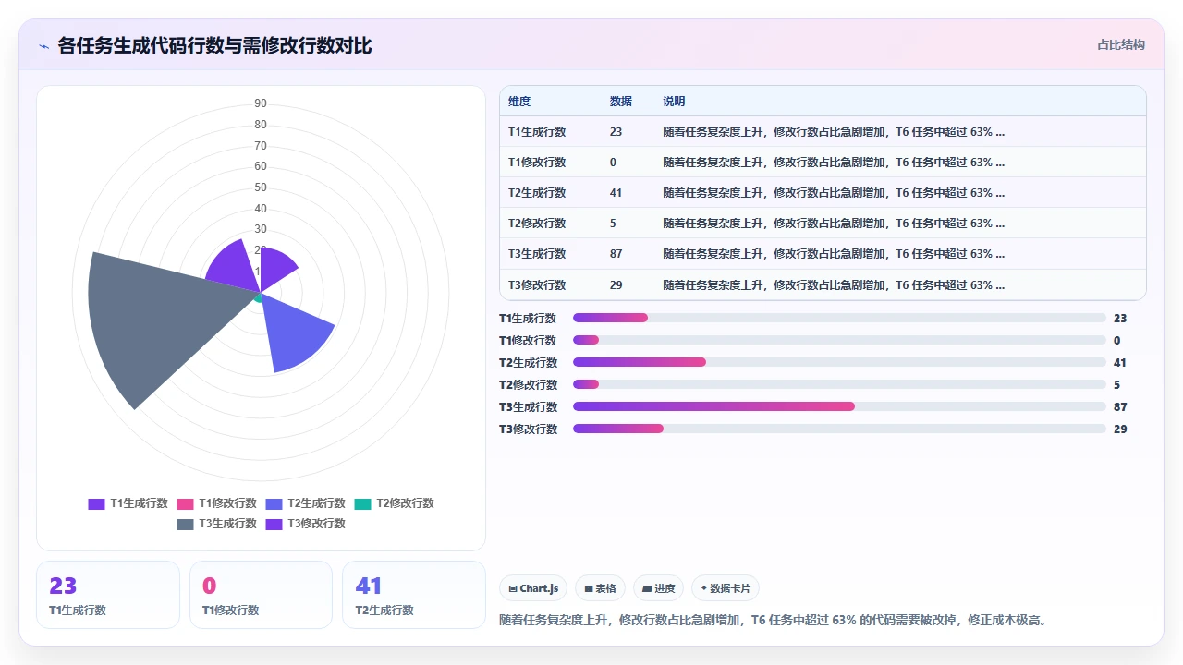1183x665 pixels.
Task: Click the 数据 column header
Action: [621, 102]
